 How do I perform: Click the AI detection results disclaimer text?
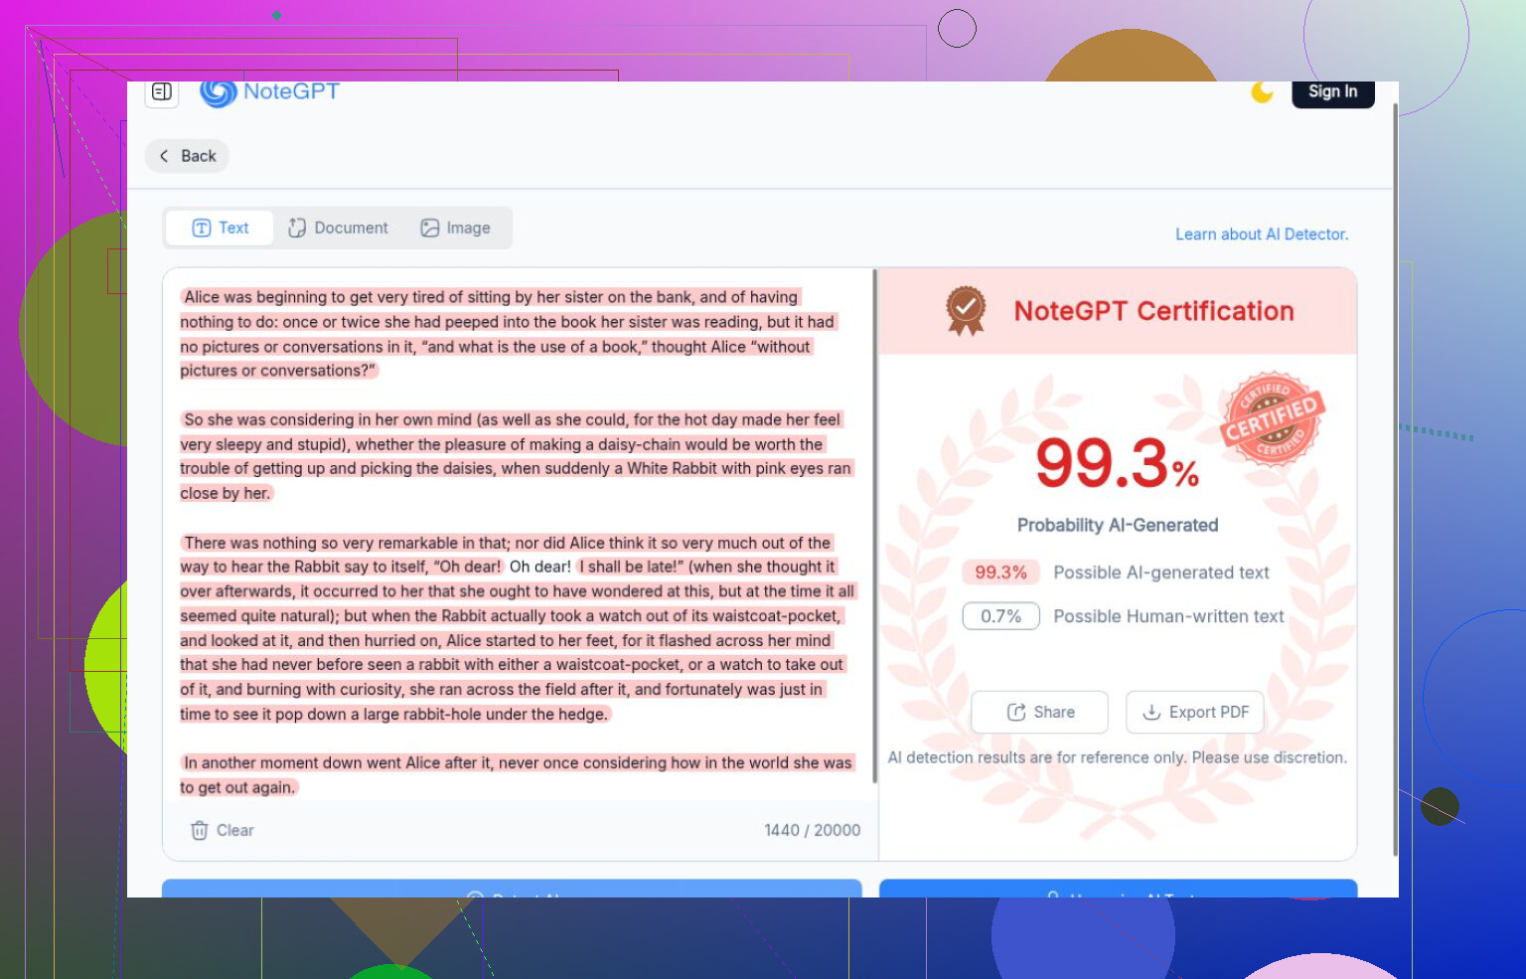(x=1118, y=757)
